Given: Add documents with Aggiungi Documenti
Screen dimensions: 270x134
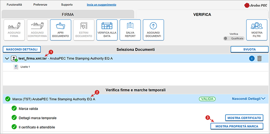Looking at the screenshot, I should [153, 30].
